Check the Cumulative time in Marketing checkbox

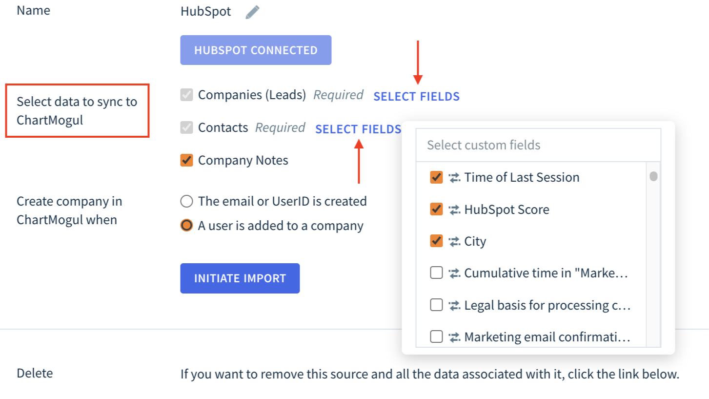(436, 273)
